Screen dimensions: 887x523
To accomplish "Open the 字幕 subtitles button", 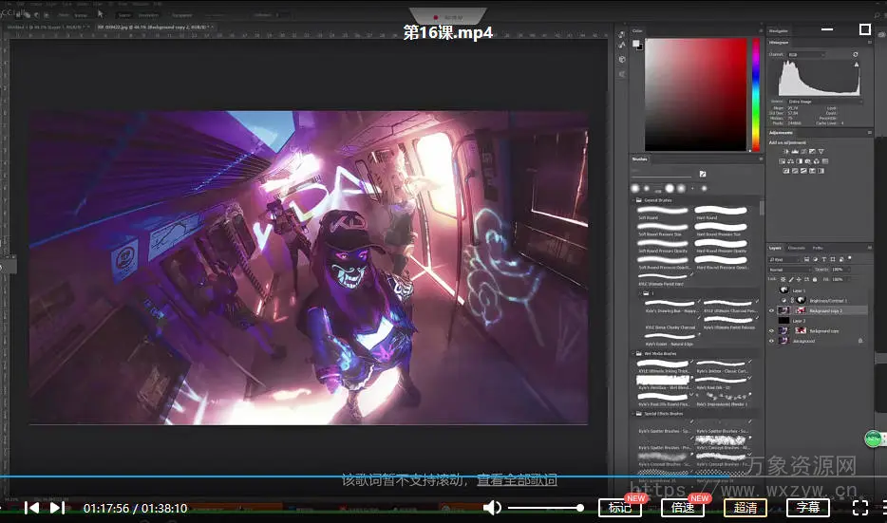I will point(808,508).
